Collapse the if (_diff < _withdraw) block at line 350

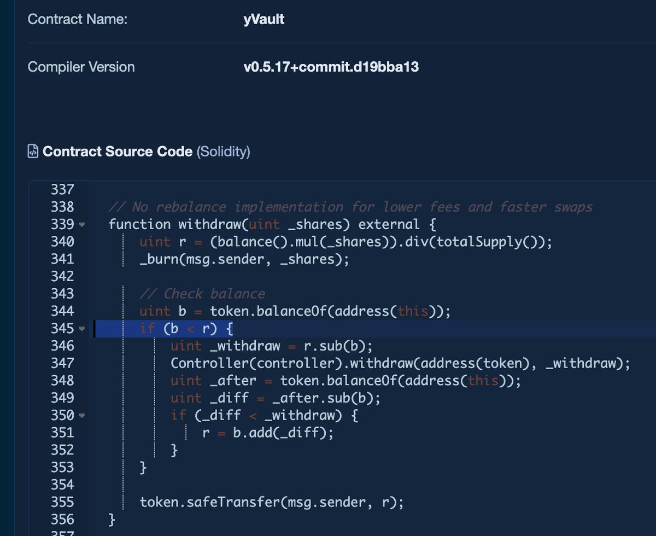[82, 416]
